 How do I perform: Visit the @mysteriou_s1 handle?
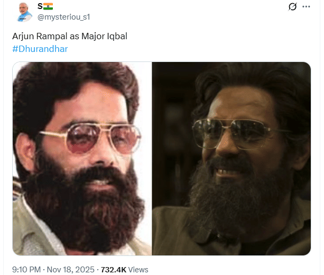[63, 17]
